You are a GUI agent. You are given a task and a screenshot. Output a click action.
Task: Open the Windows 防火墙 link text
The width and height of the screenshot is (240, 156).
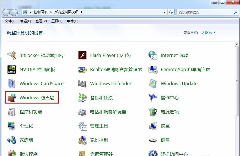point(37,98)
